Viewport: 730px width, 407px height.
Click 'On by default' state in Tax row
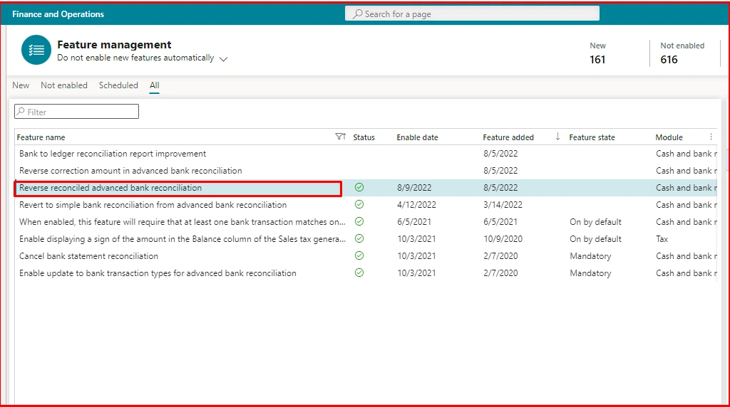point(595,239)
